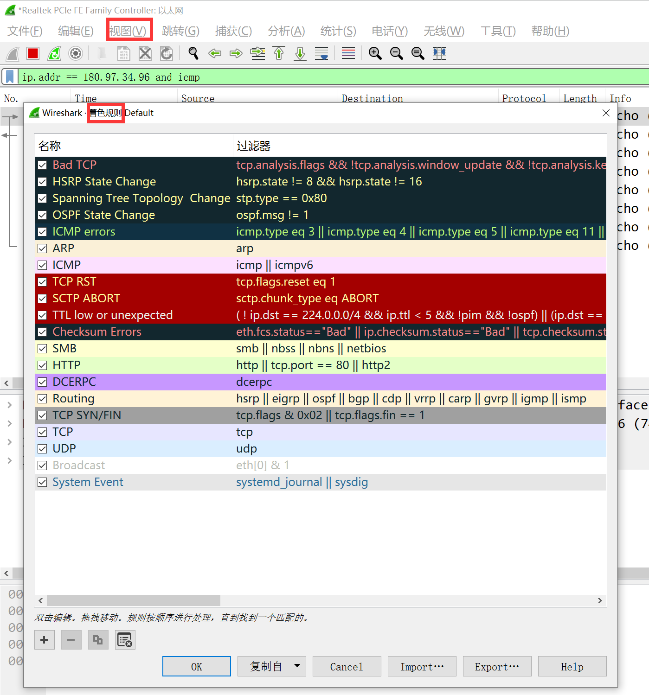Screen dimensions: 649x695
Task: Open find packet magnifier icon
Action: [x=193, y=54]
